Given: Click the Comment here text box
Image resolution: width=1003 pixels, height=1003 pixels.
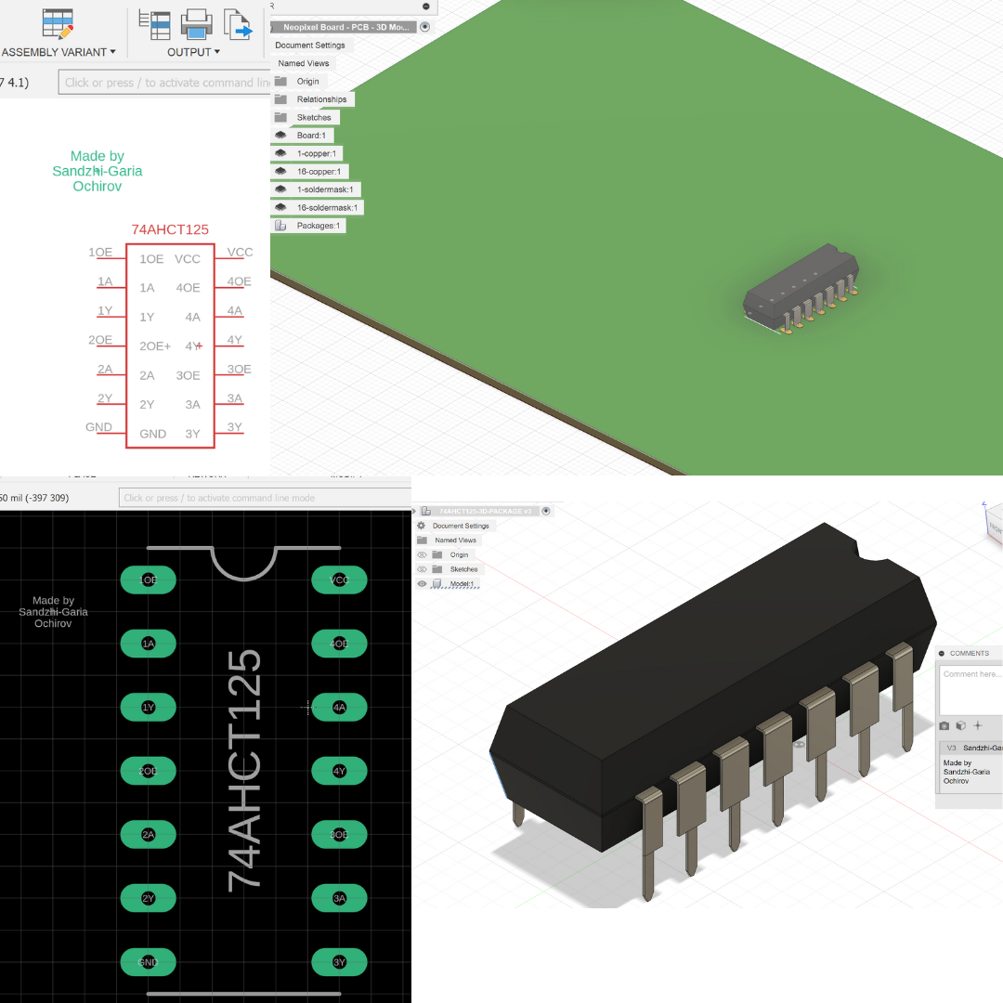Looking at the screenshot, I should click(x=971, y=691).
